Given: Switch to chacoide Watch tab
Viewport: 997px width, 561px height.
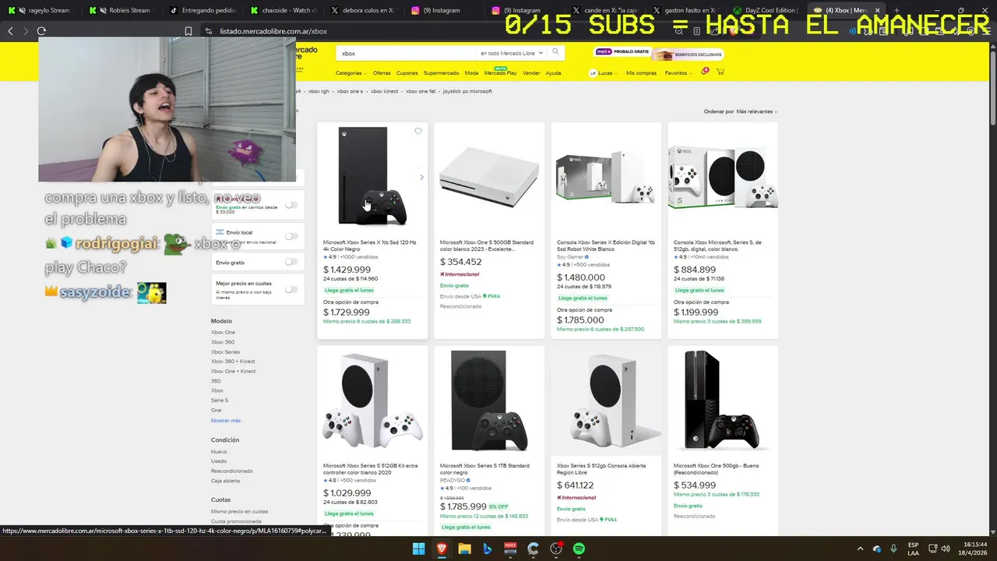Looking at the screenshot, I should (283, 10).
